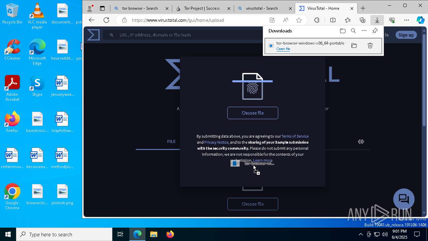Click the read aloud icon in address bar
The height and width of the screenshot is (241, 428).
point(286,20)
